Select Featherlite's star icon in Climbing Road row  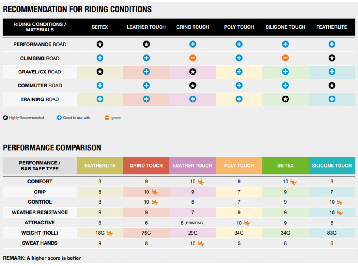(332, 58)
